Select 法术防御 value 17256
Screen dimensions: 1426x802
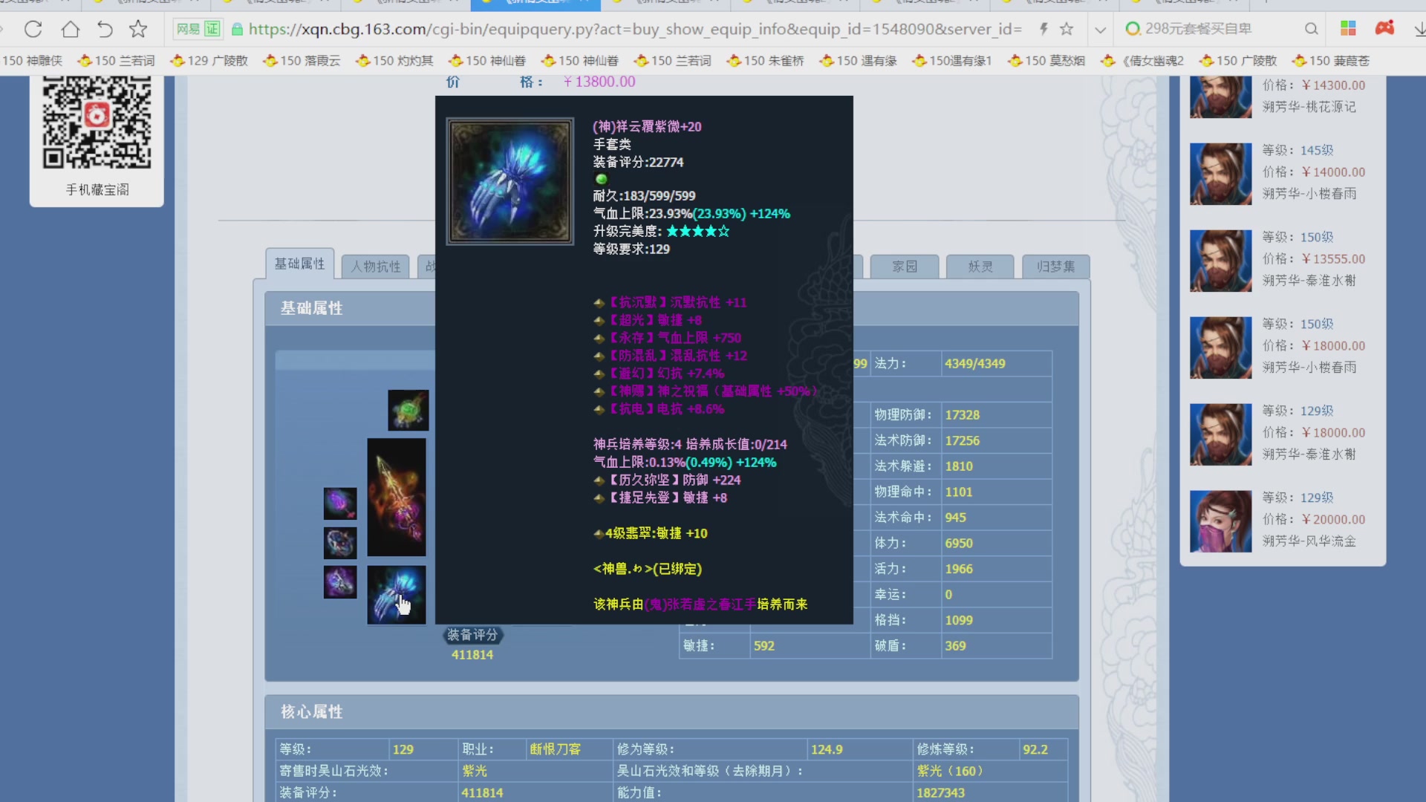(x=963, y=441)
